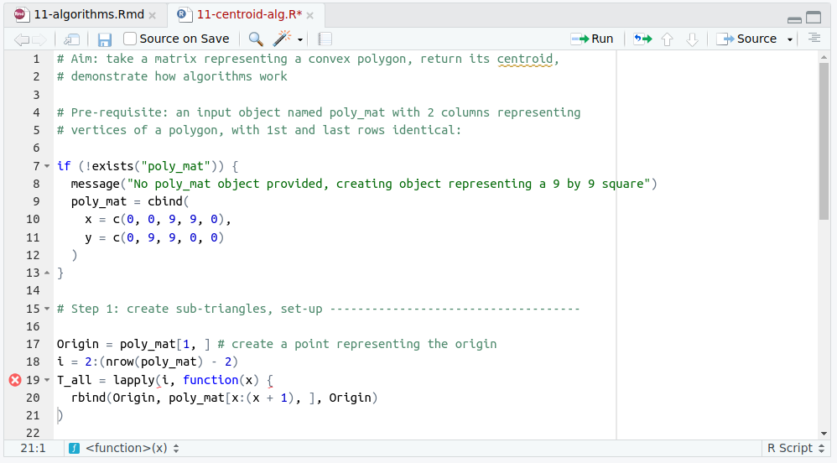The height and width of the screenshot is (463, 837).
Task: Place cursor on message( call in line 8
Action: pos(98,184)
